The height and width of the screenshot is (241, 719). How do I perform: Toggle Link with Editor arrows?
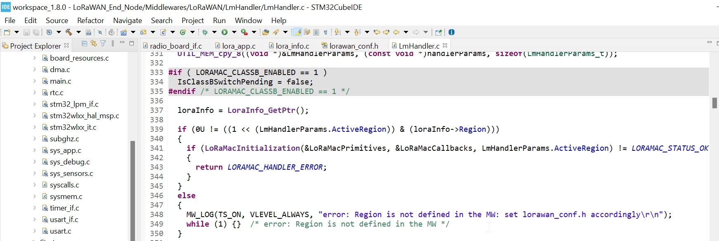[94, 43]
